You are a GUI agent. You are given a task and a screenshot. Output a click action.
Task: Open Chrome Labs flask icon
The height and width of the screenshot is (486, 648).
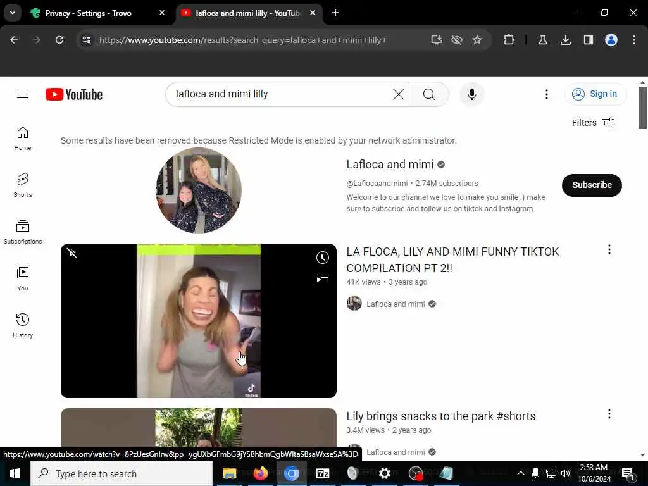click(x=542, y=40)
